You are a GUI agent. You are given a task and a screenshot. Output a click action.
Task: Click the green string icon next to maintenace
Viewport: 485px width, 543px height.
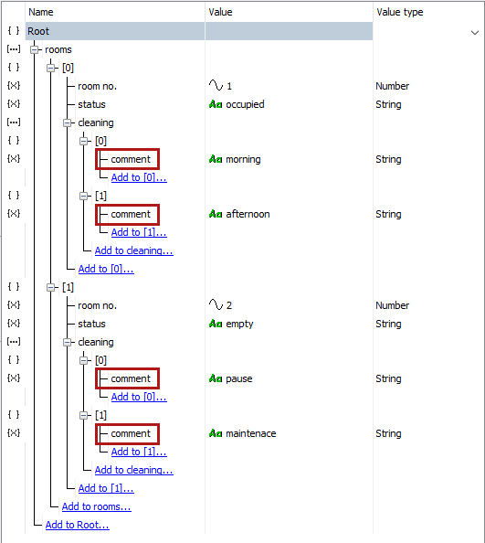[x=216, y=433]
